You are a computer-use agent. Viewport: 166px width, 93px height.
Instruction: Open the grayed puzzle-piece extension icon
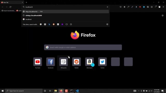(x=156, y=7)
